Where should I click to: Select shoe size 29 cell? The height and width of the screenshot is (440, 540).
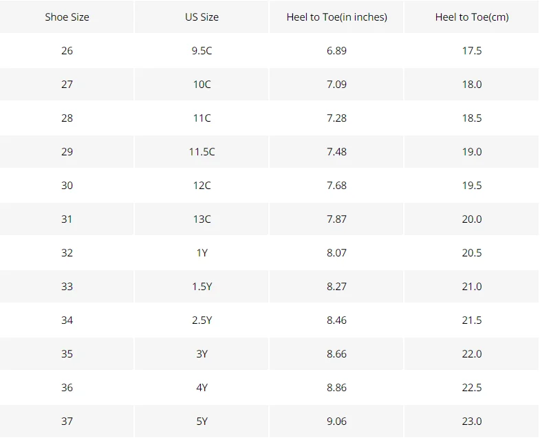pyautogui.click(x=67, y=152)
